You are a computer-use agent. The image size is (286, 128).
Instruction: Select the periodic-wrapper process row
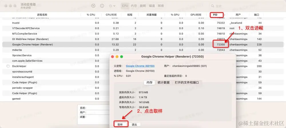56,88
